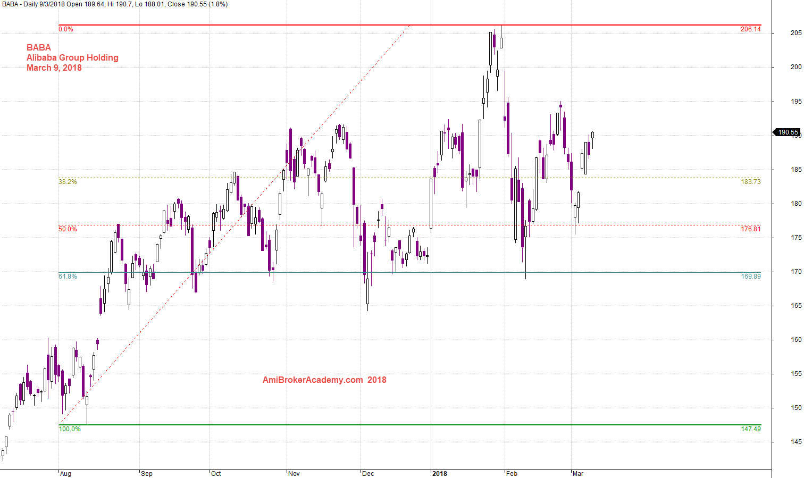804x478 pixels.
Task: Click the Oct label on time axis
Action: (x=216, y=474)
